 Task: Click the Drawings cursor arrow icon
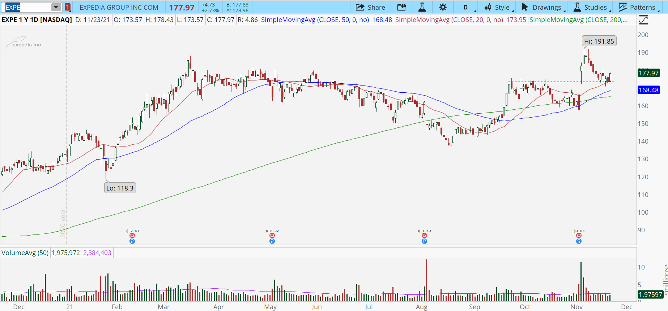point(525,7)
